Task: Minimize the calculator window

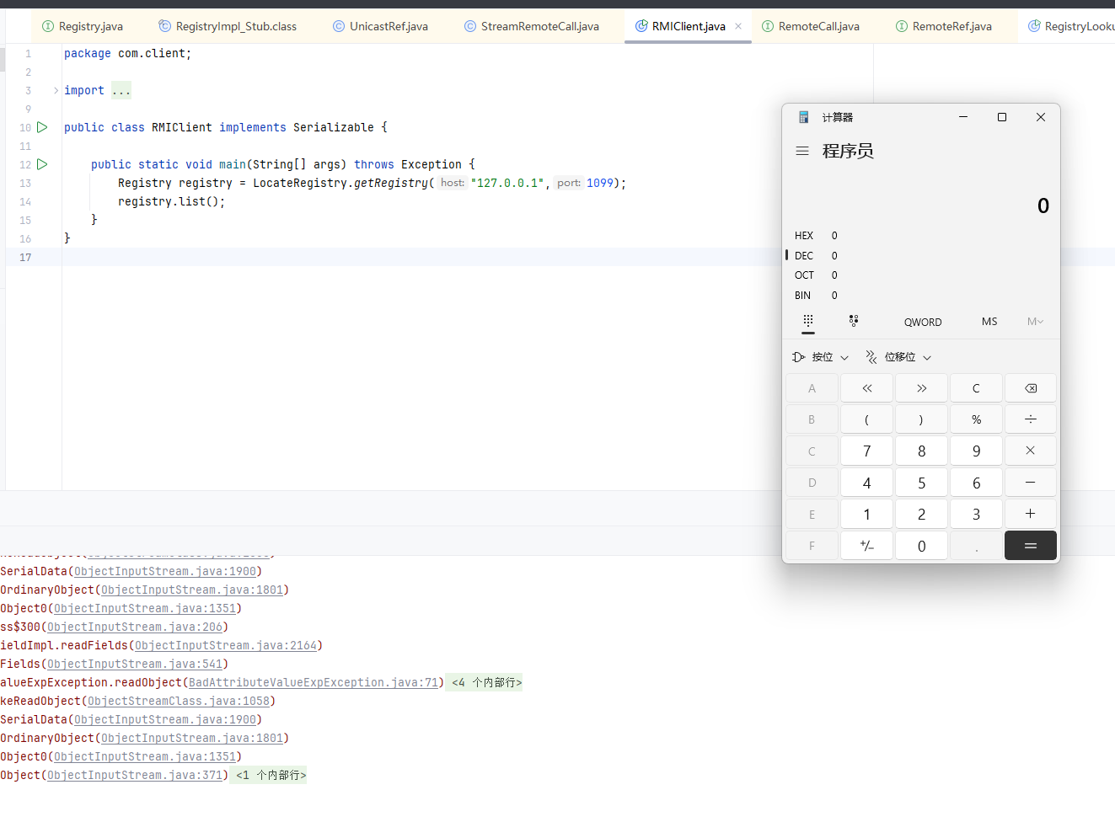Action: click(x=962, y=117)
